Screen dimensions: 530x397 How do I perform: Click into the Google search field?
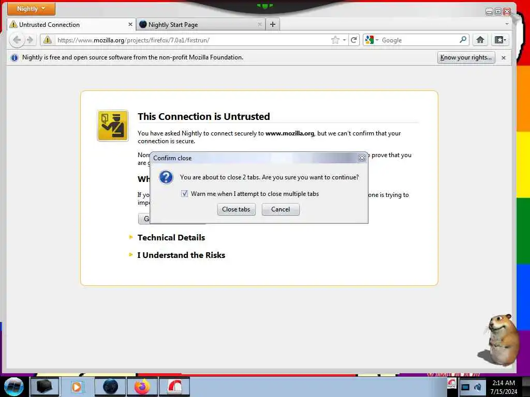click(x=419, y=40)
